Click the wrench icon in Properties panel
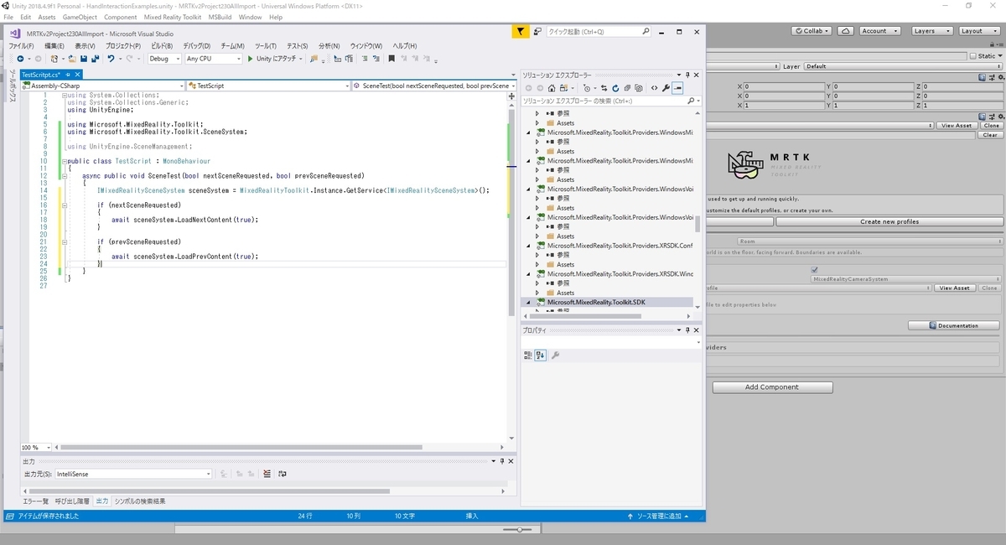This screenshot has height=545, width=1006. click(555, 355)
